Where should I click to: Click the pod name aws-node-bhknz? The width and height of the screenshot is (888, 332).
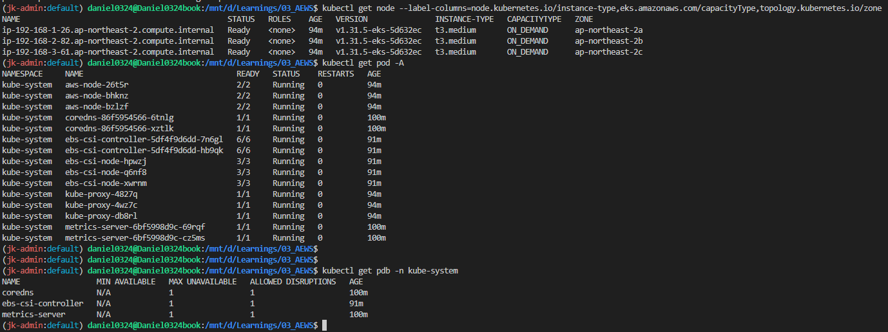(97, 96)
